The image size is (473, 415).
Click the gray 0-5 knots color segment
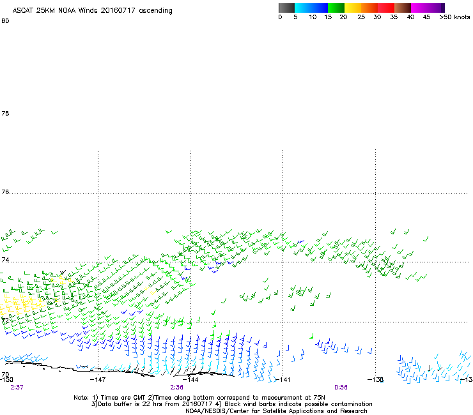286,8
